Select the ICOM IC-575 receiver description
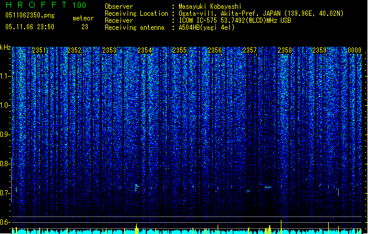The width and height of the screenshot is (368, 234). 235,20
